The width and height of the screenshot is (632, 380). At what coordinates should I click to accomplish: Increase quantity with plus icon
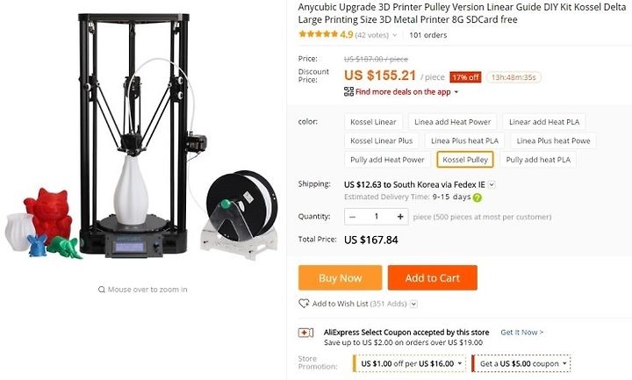coord(400,217)
